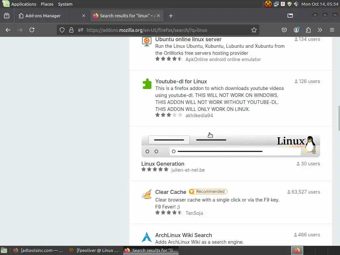Click the 126 users count

(x=307, y=81)
